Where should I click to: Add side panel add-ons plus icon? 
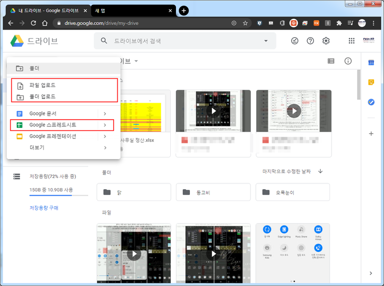(371, 134)
